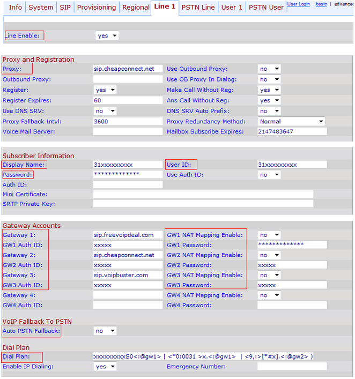Click the basic view link
Screen dimensions: 355x379
pos(321,4)
